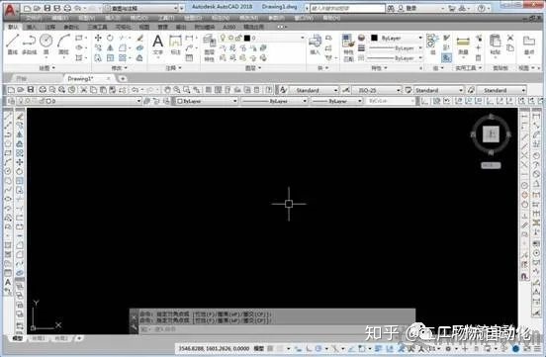
Task: Select the Polyline (多段线) ribbon tool
Action: [x=30, y=44]
